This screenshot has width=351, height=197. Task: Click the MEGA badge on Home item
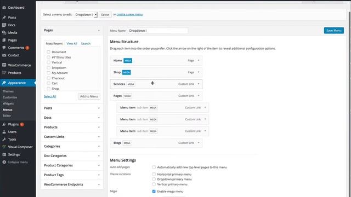[128, 61]
